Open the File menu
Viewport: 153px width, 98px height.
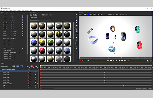click(1, 10)
